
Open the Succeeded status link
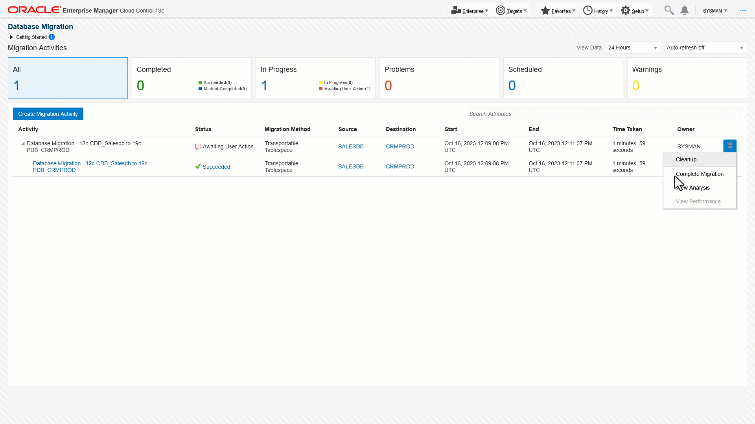pos(216,167)
